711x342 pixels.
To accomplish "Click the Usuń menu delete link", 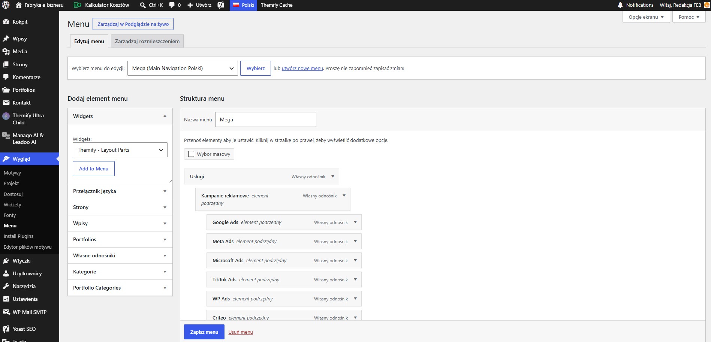I will point(241,332).
